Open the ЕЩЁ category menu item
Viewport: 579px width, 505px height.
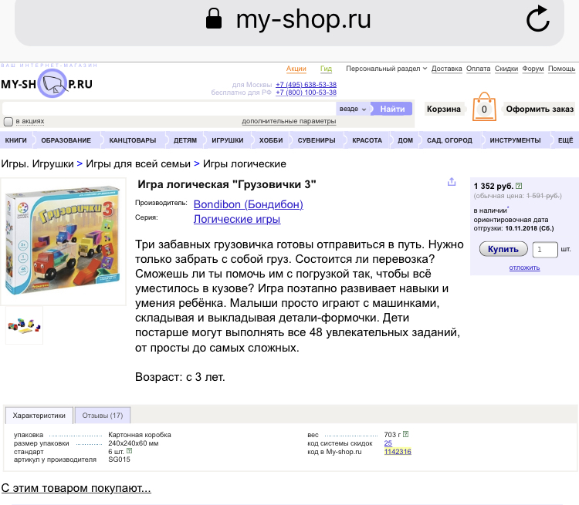point(565,140)
